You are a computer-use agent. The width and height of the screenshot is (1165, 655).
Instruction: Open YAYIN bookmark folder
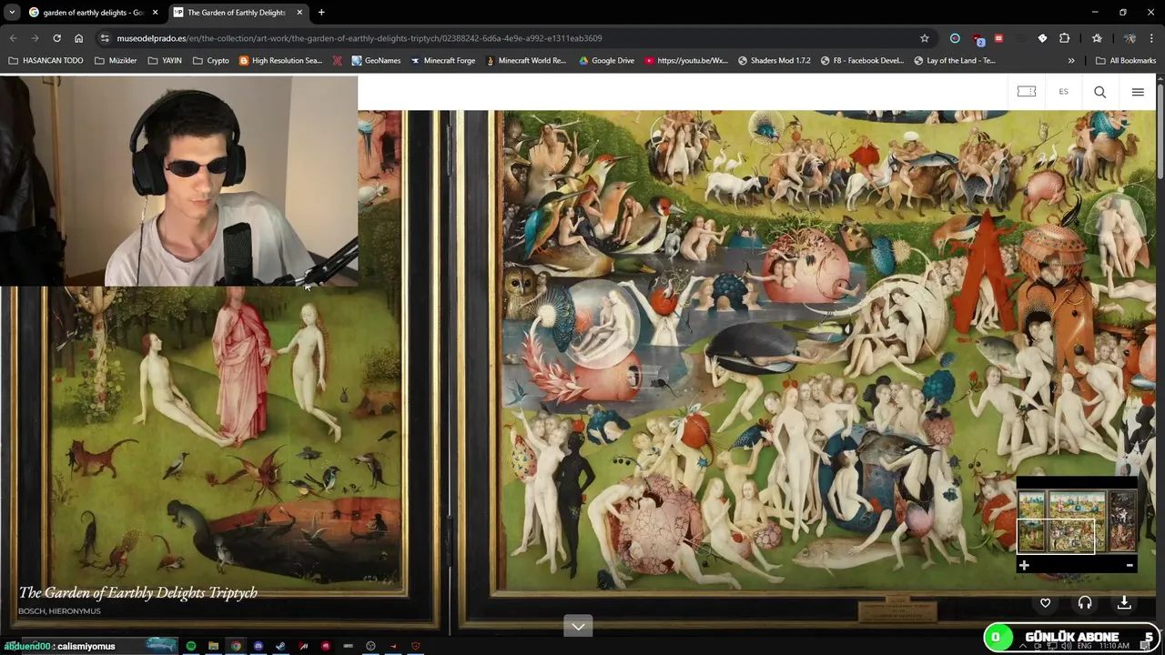tap(164, 61)
